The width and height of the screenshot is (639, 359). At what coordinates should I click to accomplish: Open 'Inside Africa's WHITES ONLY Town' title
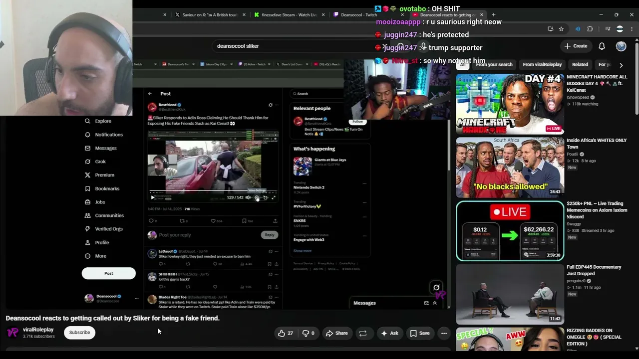(597, 144)
